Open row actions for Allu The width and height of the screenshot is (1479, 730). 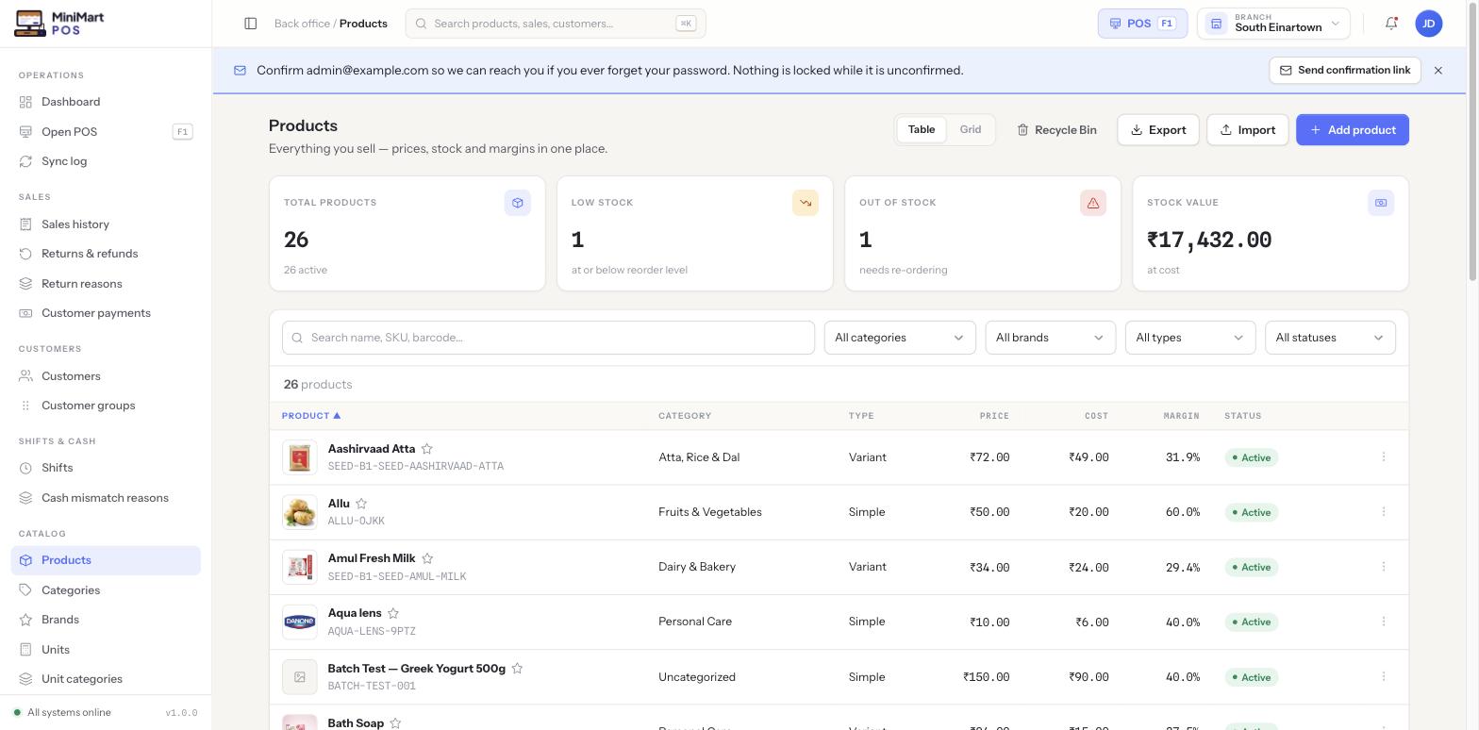coord(1384,511)
